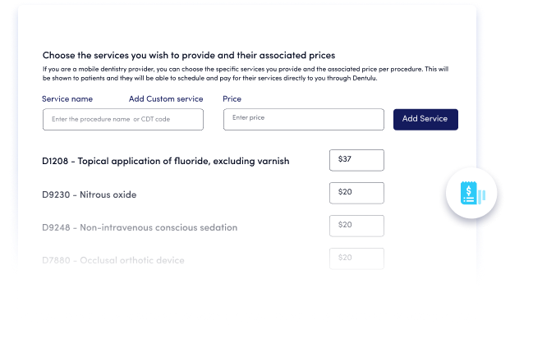Select the D7880 Occlusal orthotic device service
The width and height of the screenshot is (533, 343).
point(113,260)
